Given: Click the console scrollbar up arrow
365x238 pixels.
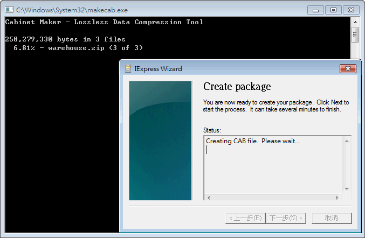Looking at the screenshot, I should pyautogui.click(x=355, y=22).
